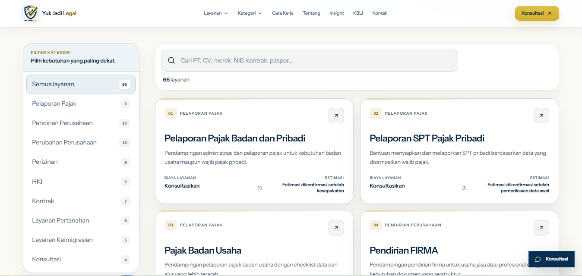Click the Yuk Jadi Legal brand name

[x=59, y=13]
